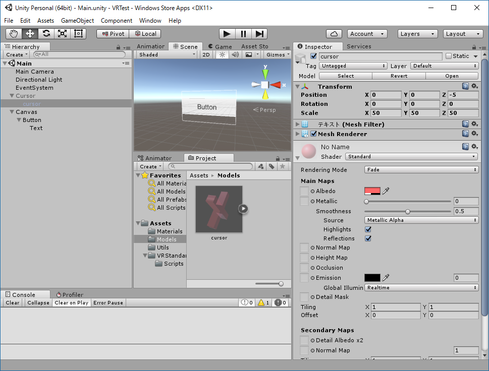Click the model Select button
This screenshot has width=489, height=371.
coord(346,76)
